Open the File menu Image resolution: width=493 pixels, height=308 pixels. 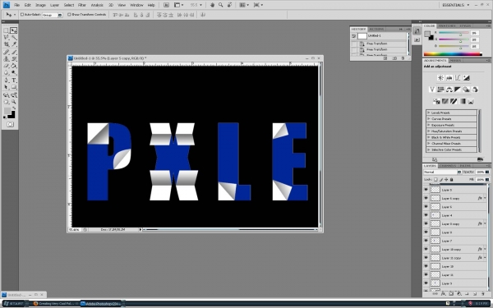pos(17,5)
